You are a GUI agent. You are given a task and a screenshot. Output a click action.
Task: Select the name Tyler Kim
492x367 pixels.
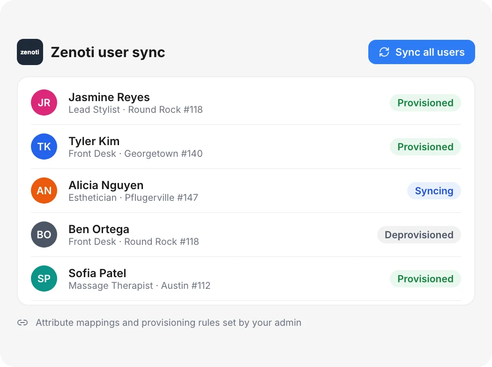point(94,141)
